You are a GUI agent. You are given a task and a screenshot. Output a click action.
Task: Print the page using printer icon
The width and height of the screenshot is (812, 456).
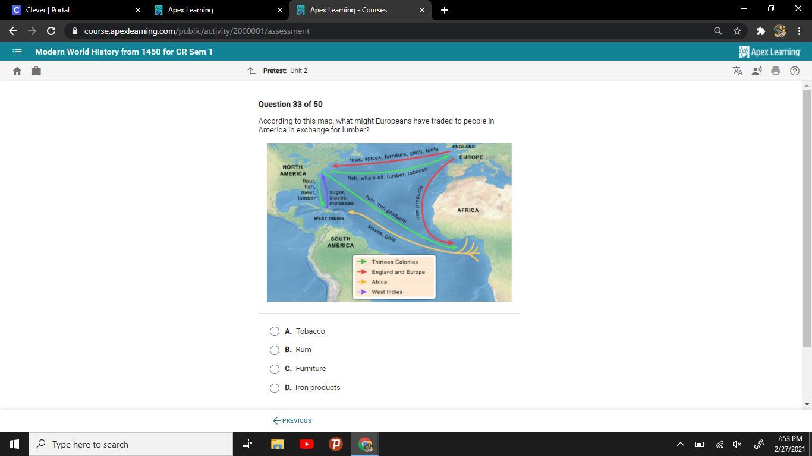coord(776,71)
